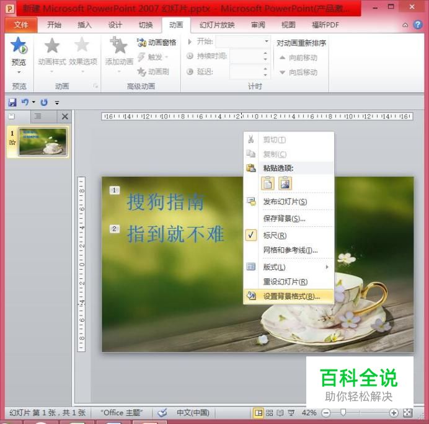Expand the Undo history dropdown arrow

coord(33,102)
